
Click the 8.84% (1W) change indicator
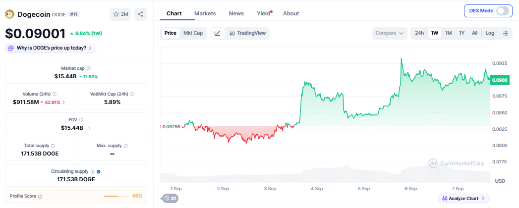point(86,33)
